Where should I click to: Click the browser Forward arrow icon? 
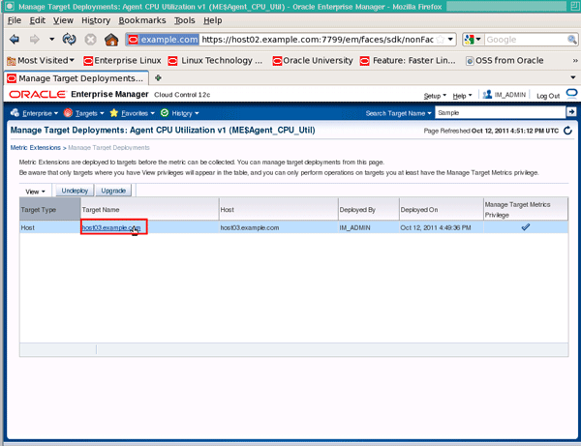click(x=35, y=40)
